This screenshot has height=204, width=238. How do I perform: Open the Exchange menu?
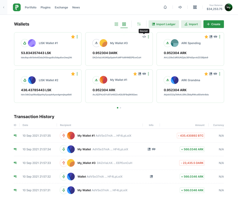coord(61,7)
